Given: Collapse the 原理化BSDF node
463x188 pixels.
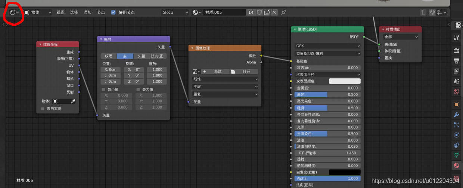Looking at the screenshot, I should pyautogui.click(x=295, y=29).
